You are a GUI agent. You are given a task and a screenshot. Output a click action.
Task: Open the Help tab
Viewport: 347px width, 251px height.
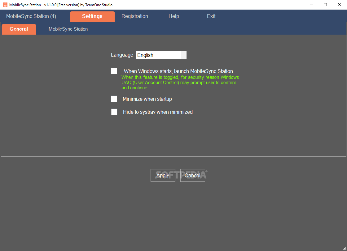click(x=174, y=16)
